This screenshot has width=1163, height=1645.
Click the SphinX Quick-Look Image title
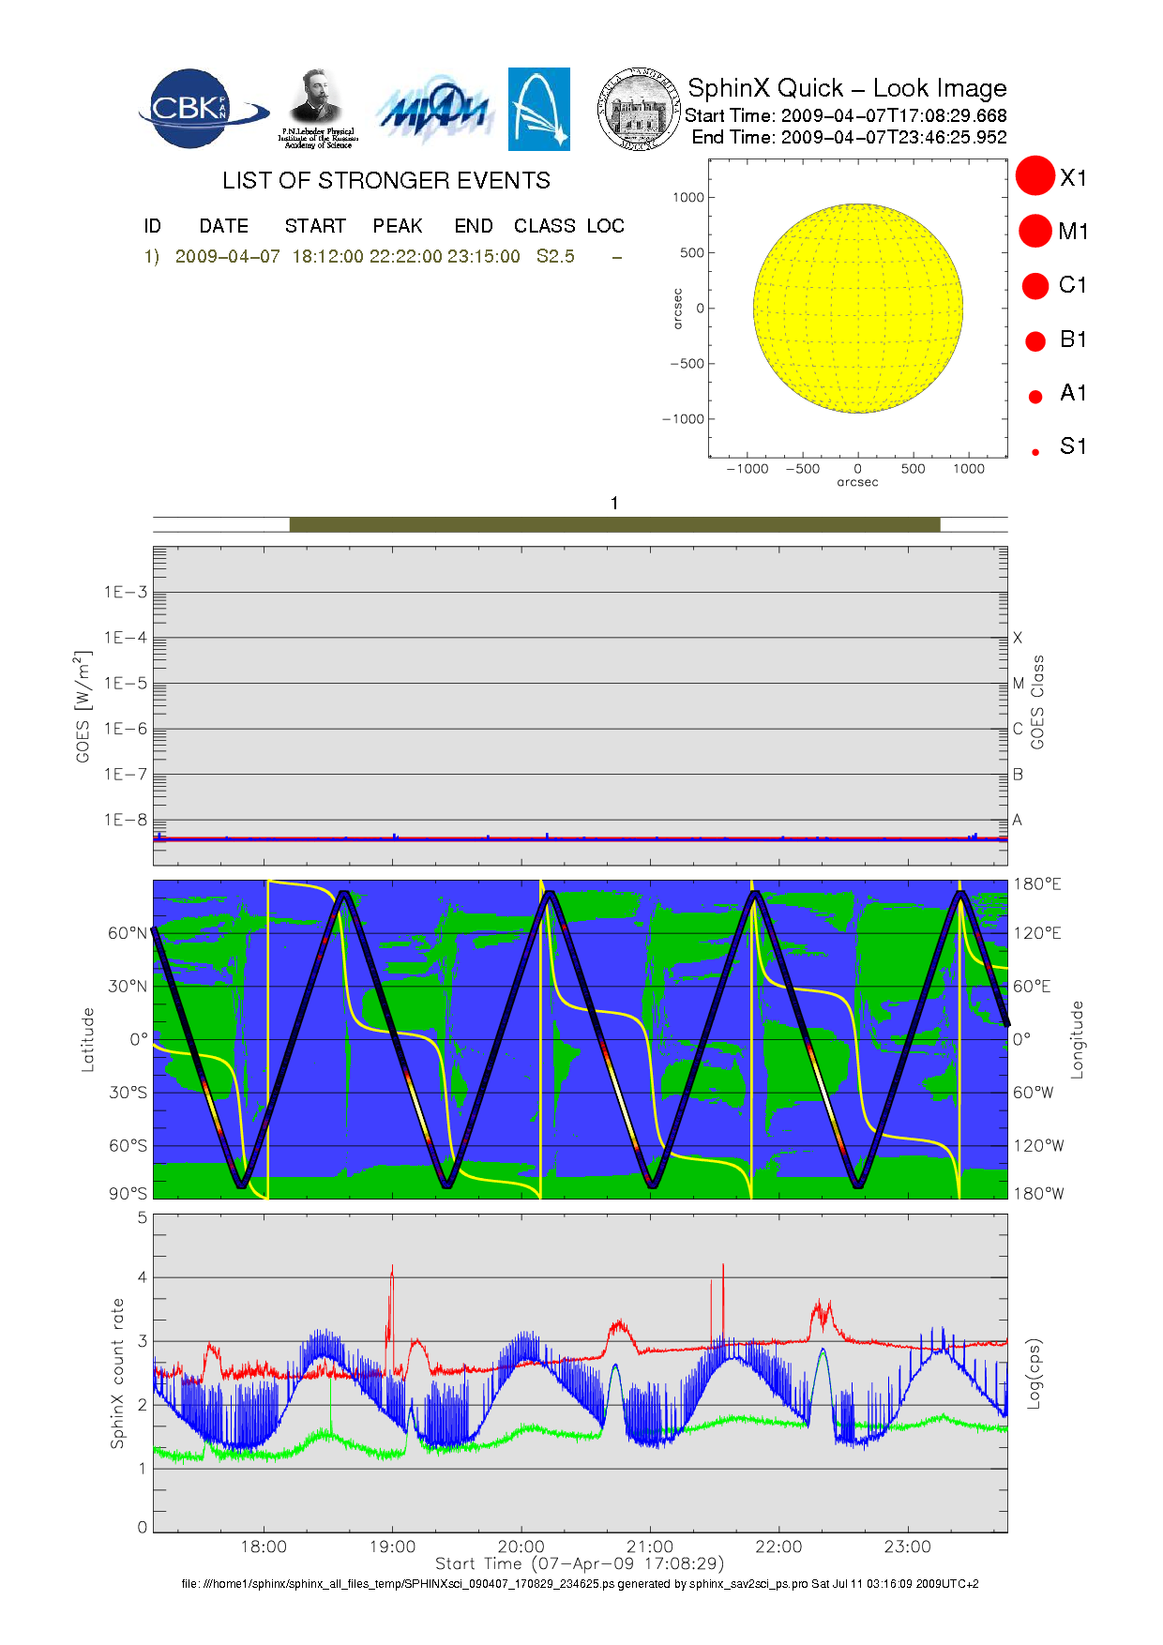click(846, 88)
